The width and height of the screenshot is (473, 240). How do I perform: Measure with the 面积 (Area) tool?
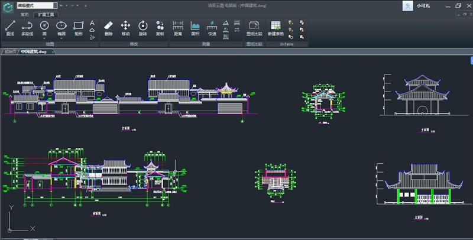click(x=195, y=28)
